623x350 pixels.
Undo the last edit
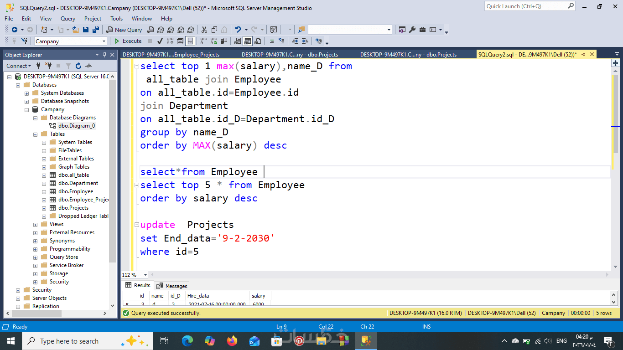(238, 30)
